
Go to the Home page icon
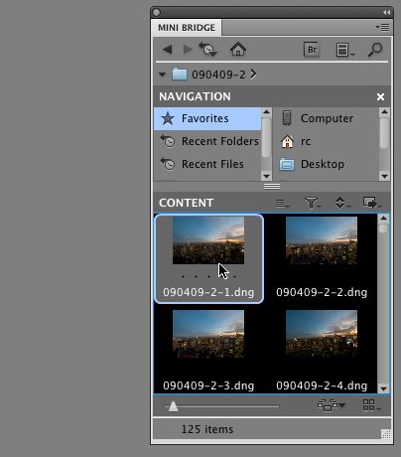coord(238,50)
